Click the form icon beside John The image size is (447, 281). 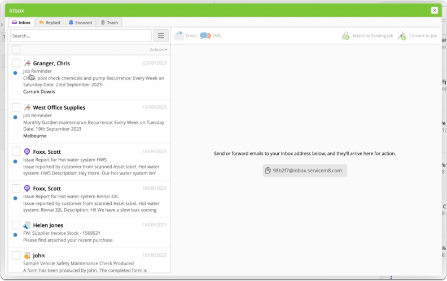point(27,256)
